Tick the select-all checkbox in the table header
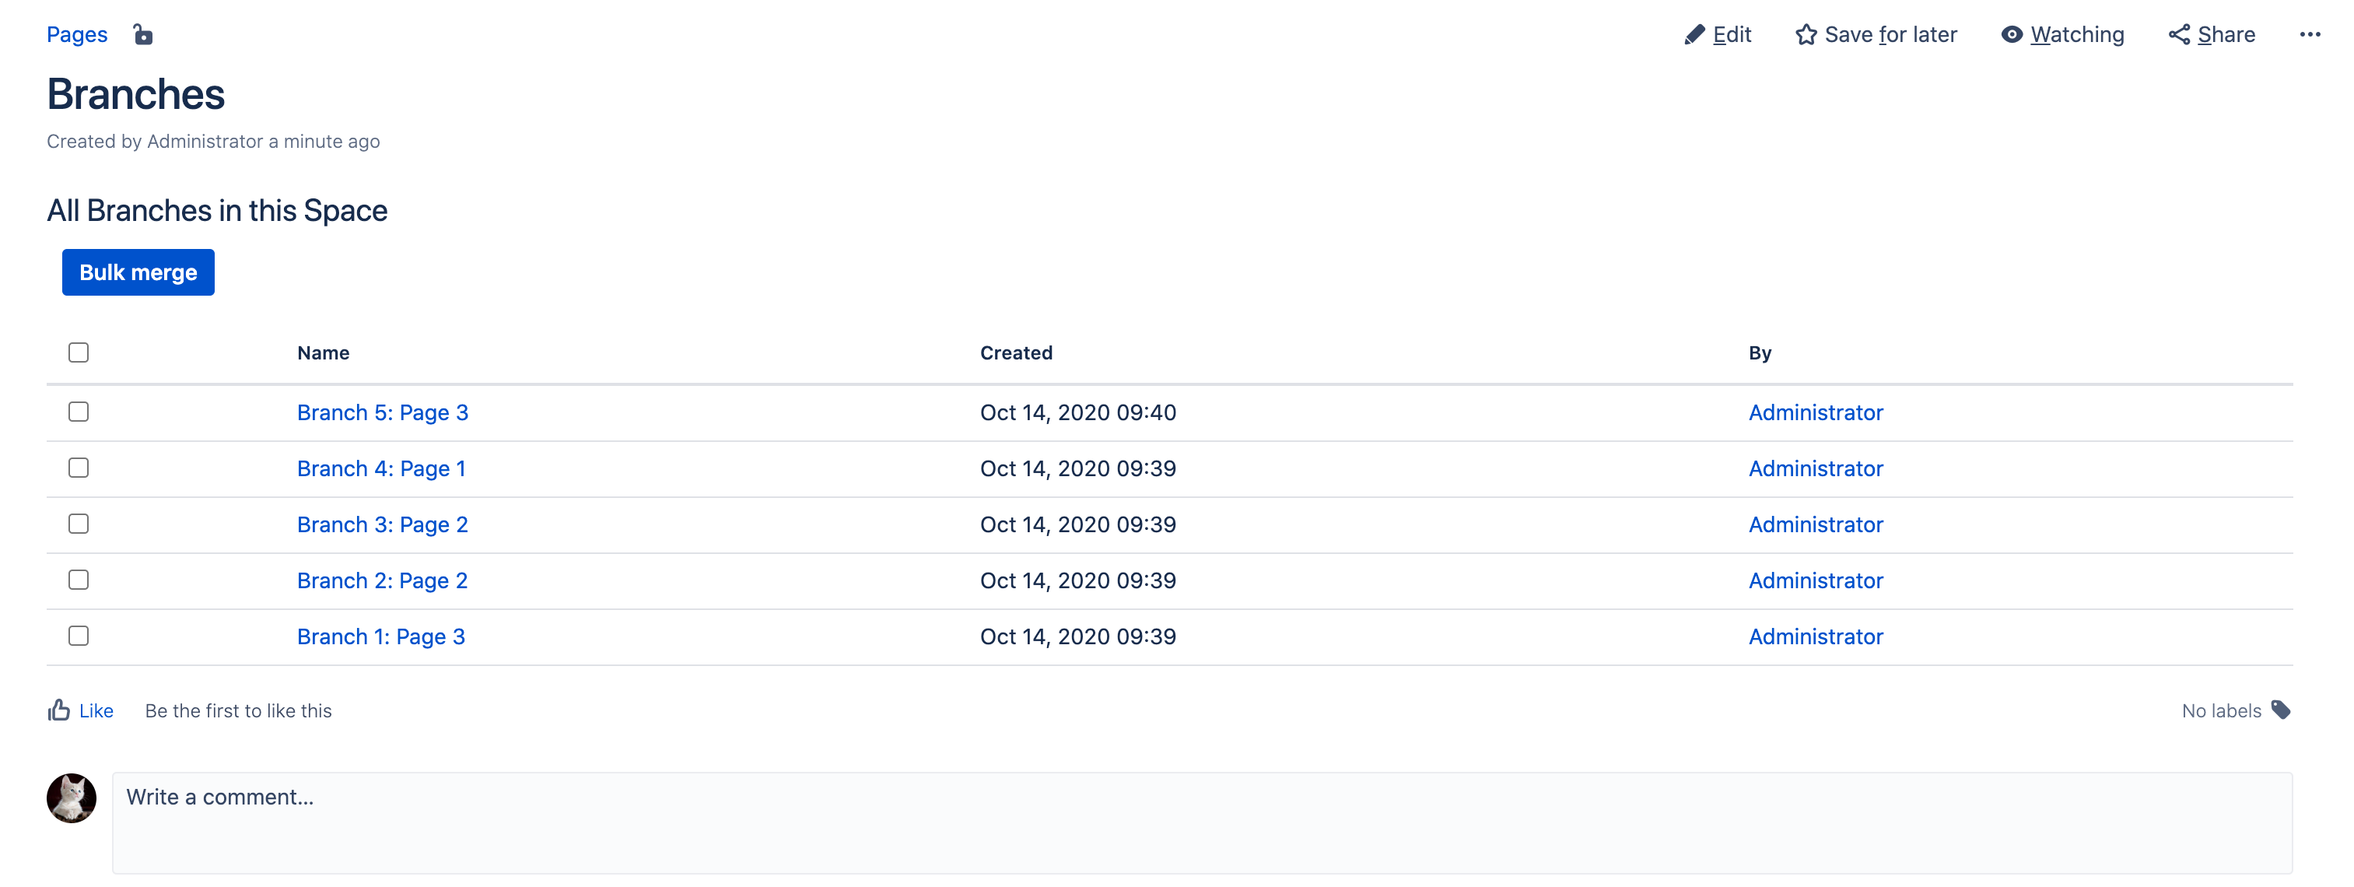Viewport: 2354px width, 887px height. pyautogui.click(x=79, y=353)
